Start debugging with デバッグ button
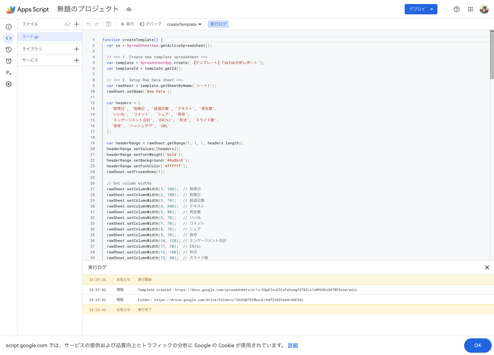 click(x=150, y=24)
